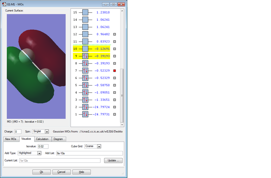The image size is (271, 178).
Task: Close the G1:M1 MOs window
Action: [x=121, y=4]
